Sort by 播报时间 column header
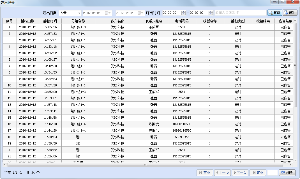This screenshot has width=300, height=179. (x=50, y=21)
